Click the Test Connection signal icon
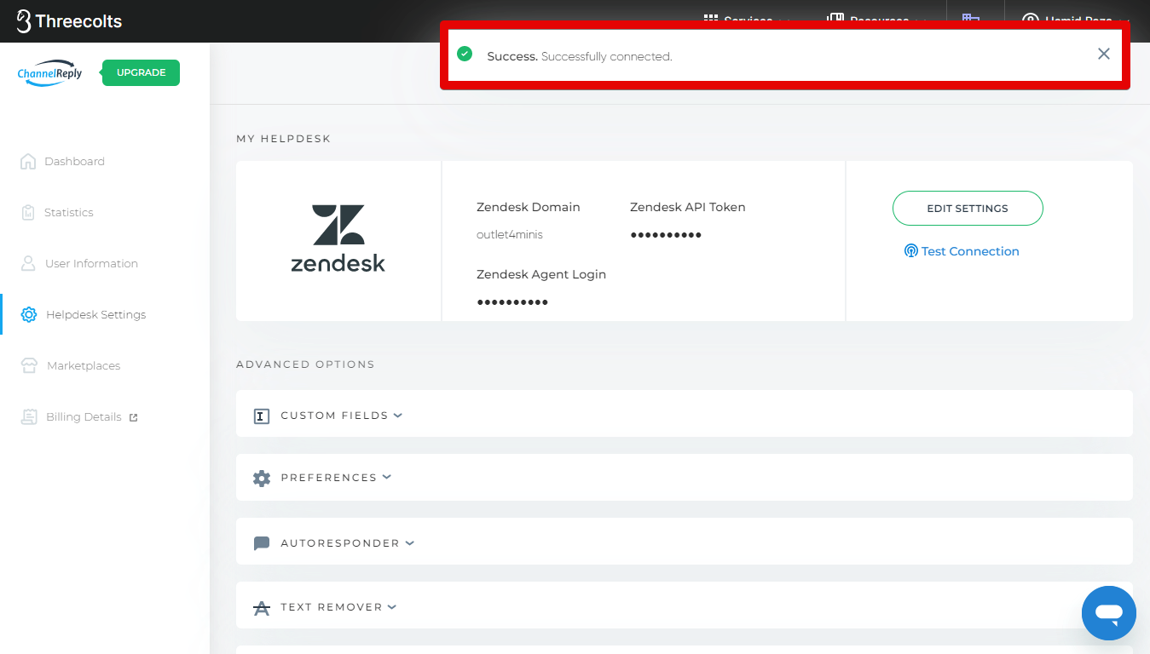This screenshot has width=1150, height=654. [x=910, y=251]
